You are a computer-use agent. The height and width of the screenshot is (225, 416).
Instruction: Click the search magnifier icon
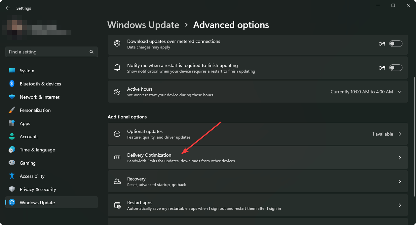[x=92, y=52]
